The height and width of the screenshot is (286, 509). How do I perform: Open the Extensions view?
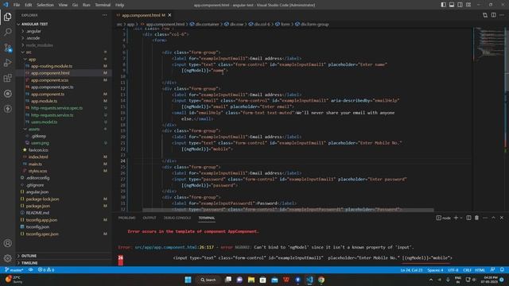(x=7, y=78)
